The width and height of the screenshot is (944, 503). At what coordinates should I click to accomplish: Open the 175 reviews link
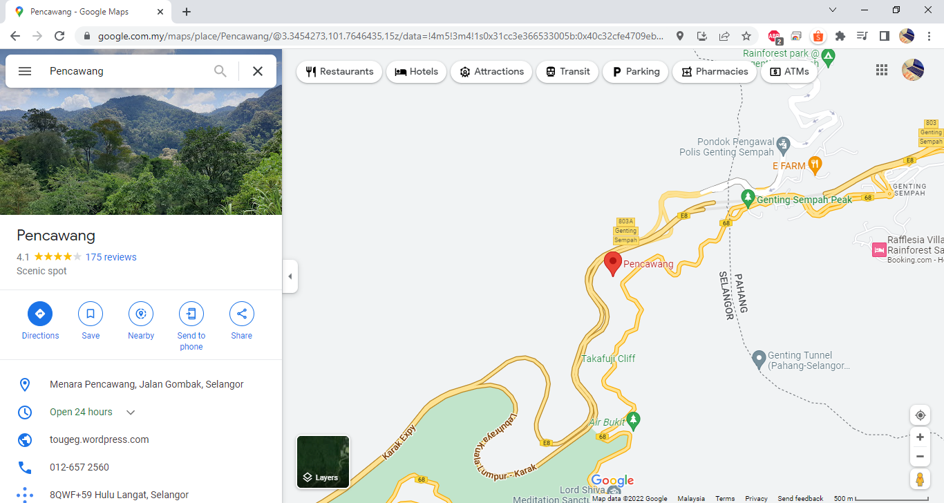coord(111,257)
